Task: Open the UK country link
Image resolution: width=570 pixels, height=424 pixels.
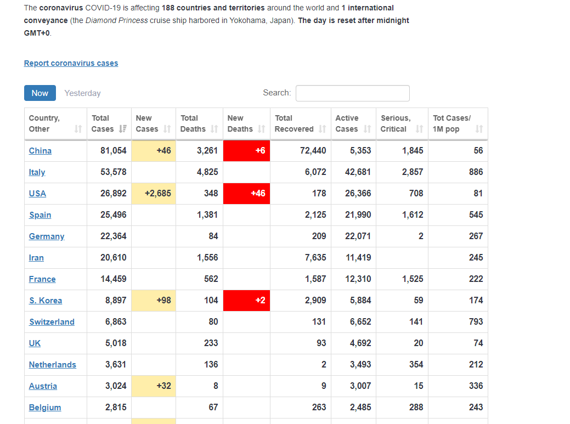Action: (35, 344)
